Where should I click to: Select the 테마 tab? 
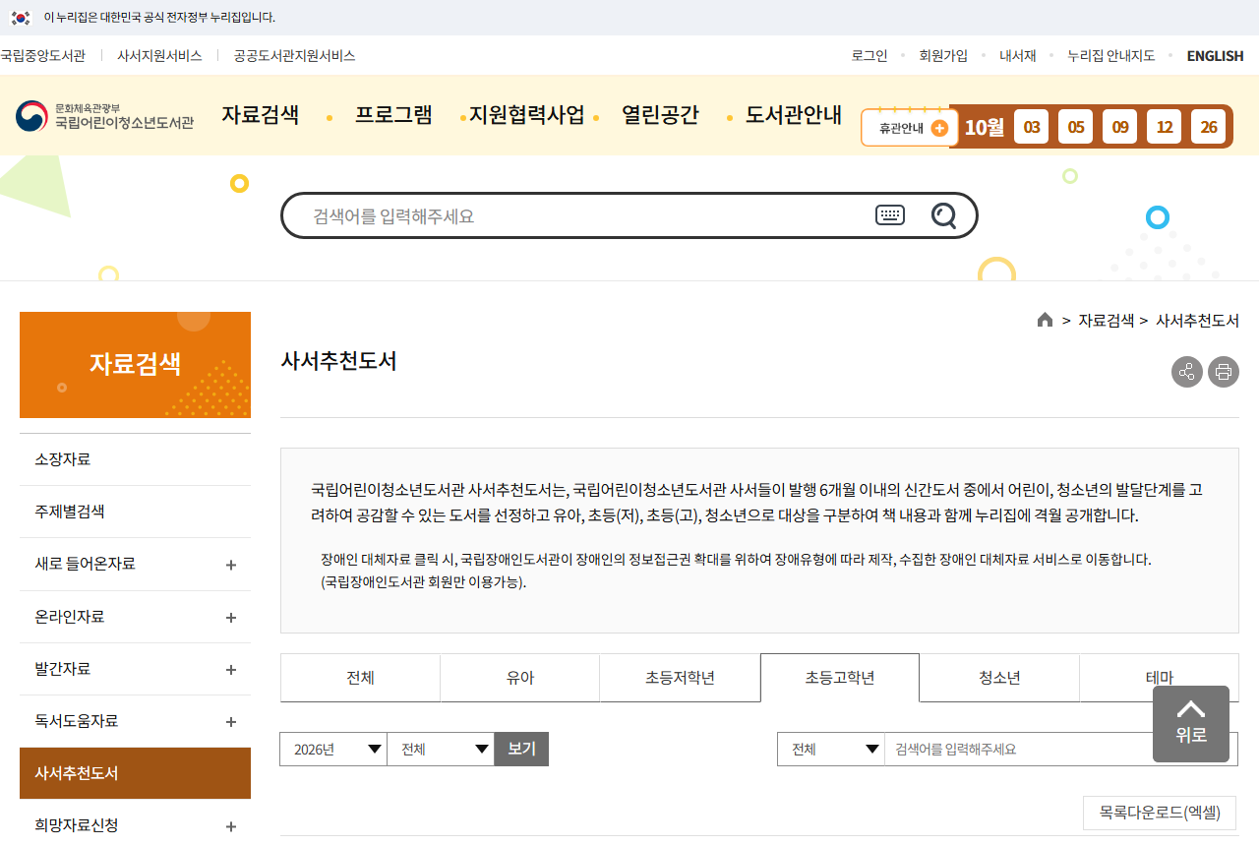tap(1160, 678)
